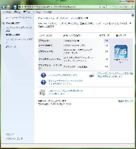Click the refresh icon beside the address bar
This screenshot has width=136, height=149.
point(104,7)
